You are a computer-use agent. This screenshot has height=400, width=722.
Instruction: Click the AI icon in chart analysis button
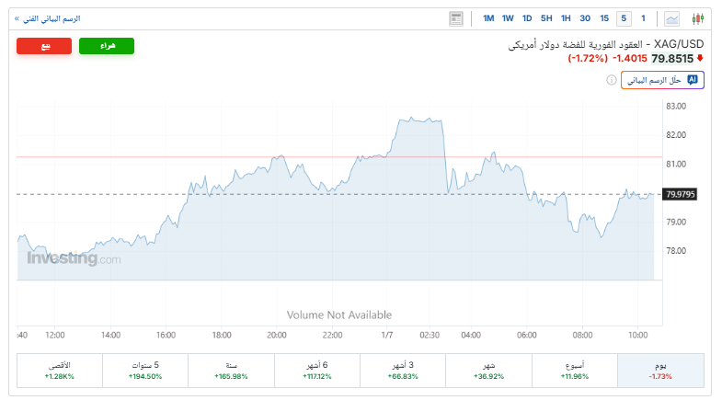(x=693, y=80)
